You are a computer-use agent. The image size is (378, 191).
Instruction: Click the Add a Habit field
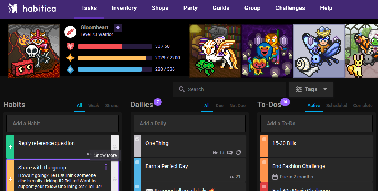coord(63,124)
